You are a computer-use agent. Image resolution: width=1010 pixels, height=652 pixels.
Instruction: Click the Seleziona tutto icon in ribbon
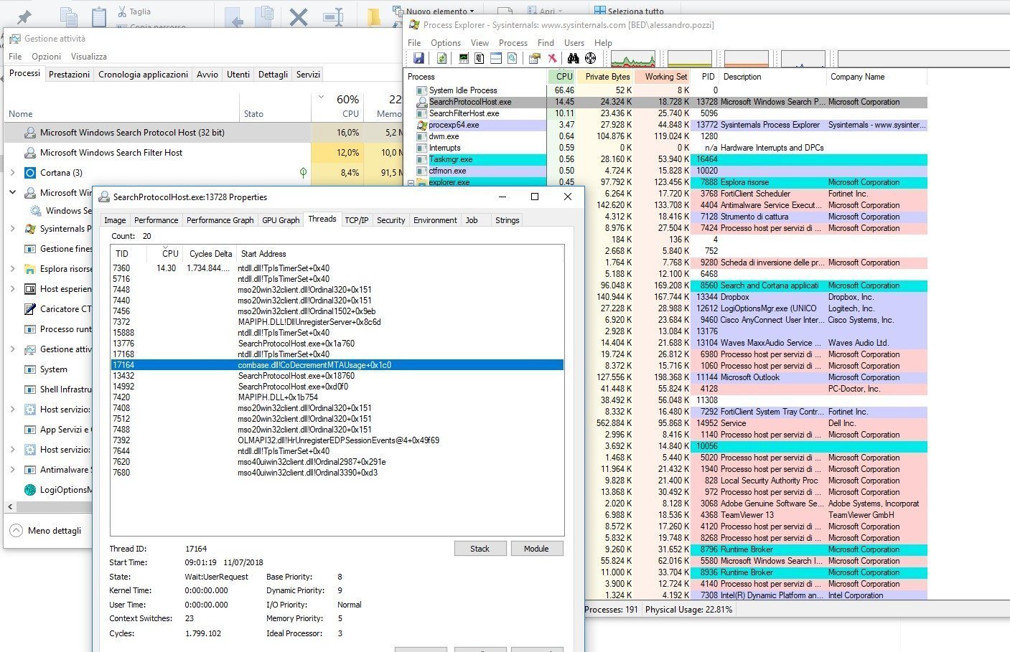[600, 11]
